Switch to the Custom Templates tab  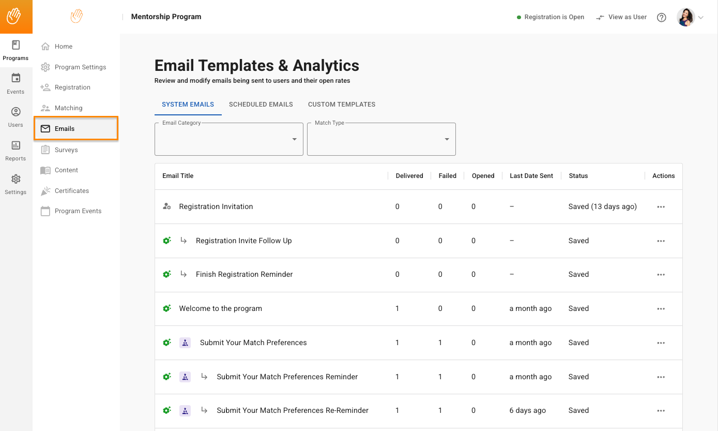(341, 105)
